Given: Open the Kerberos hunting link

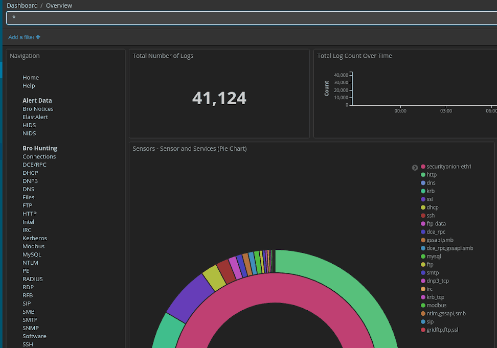Looking at the screenshot, I should point(35,238).
